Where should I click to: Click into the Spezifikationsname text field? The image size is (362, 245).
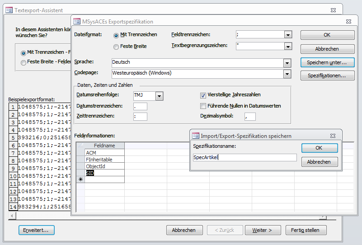[244, 158]
